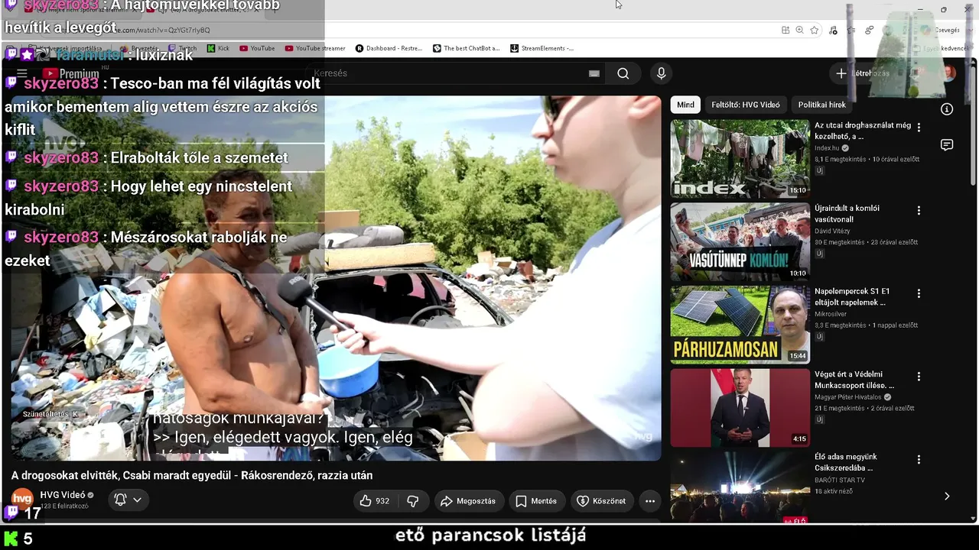The height and width of the screenshot is (550, 979).
Task: Open the 'BARÓTI STAR TV' channel link
Action: (x=840, y=480)
